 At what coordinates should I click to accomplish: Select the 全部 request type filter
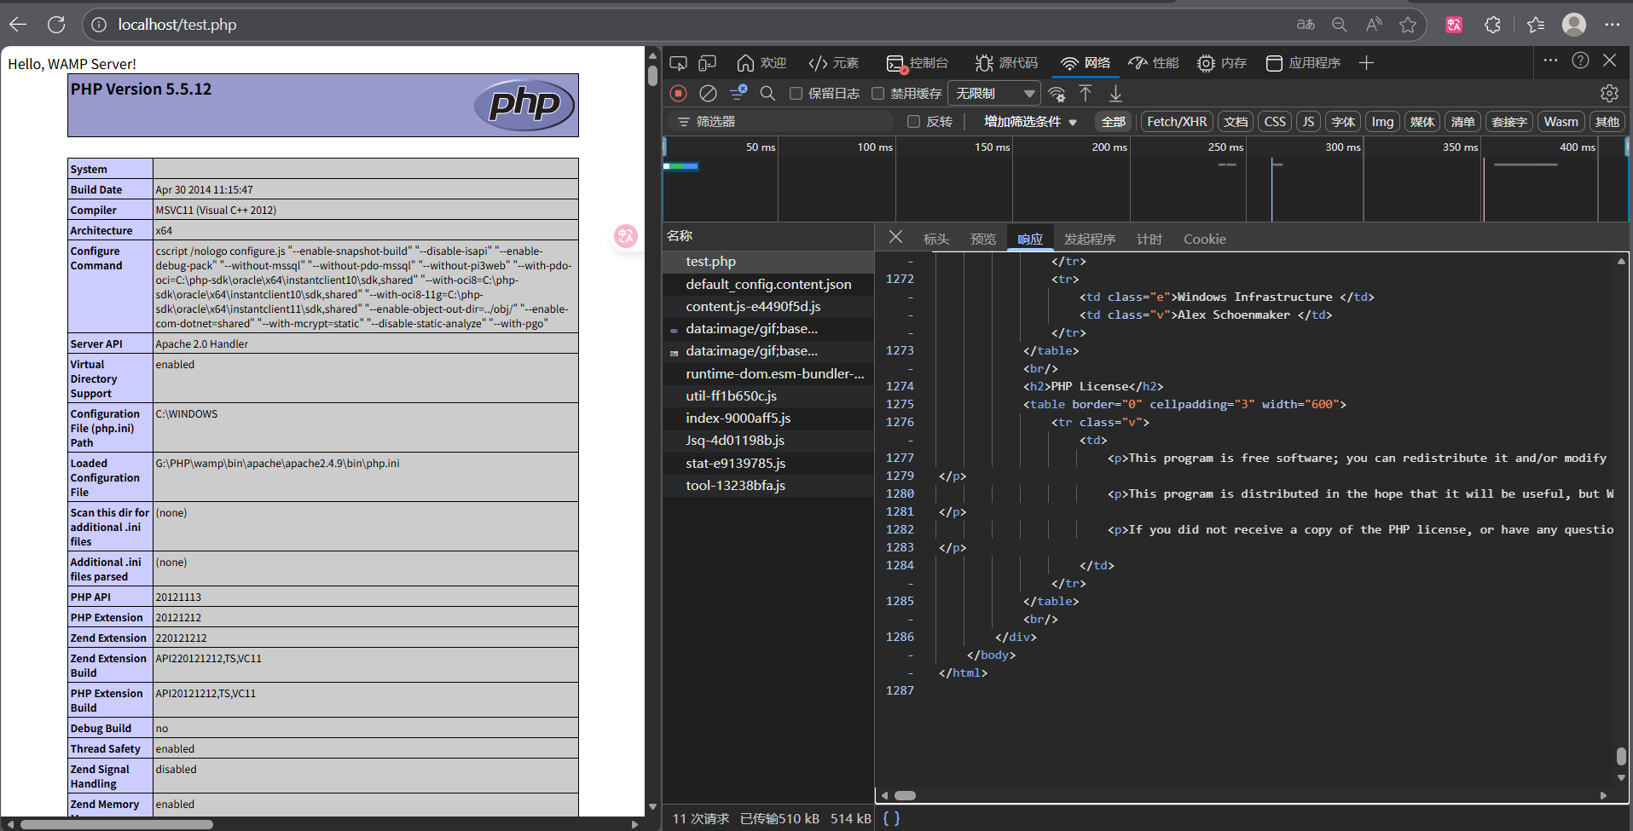tap(1113, 122)
